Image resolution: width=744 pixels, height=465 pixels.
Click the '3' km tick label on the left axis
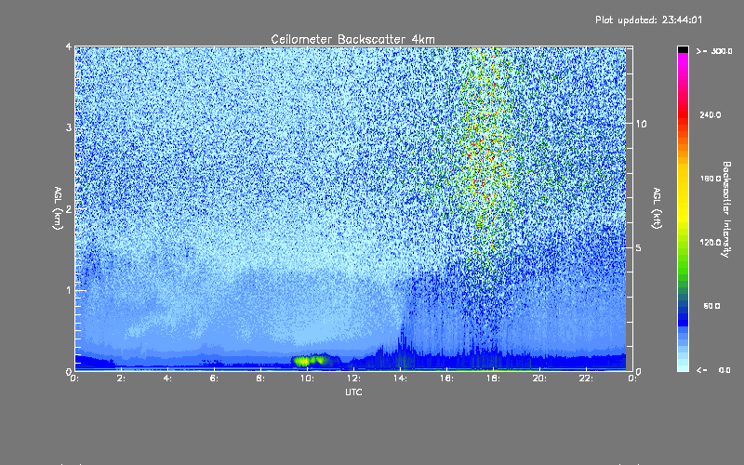(69, 127)
